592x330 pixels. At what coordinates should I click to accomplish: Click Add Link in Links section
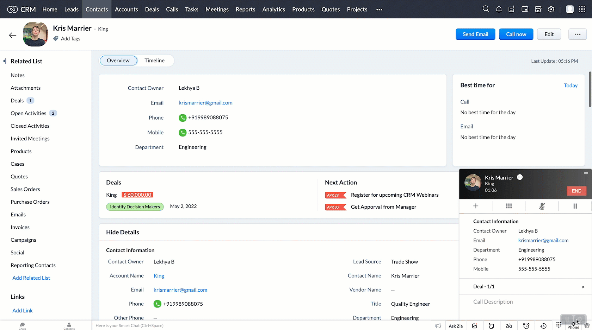(23, 311)
